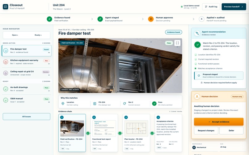Image resolution: width=249 pixels, height=155 pixels.
Task: Switch to the Open issues tab
Action: click(15, 35)
